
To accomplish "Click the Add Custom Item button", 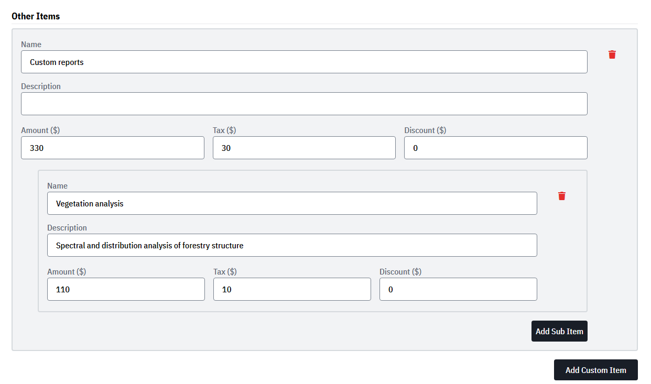I will point(595,370).
